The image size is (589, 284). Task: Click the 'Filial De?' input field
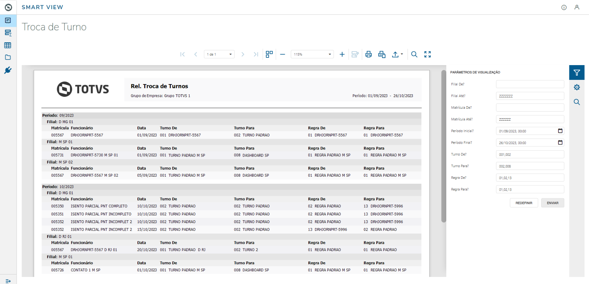tap(530, 84)
